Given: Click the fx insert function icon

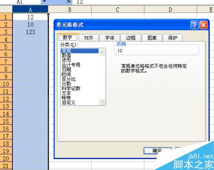Looking at the screenshot, I should (69, 1).
